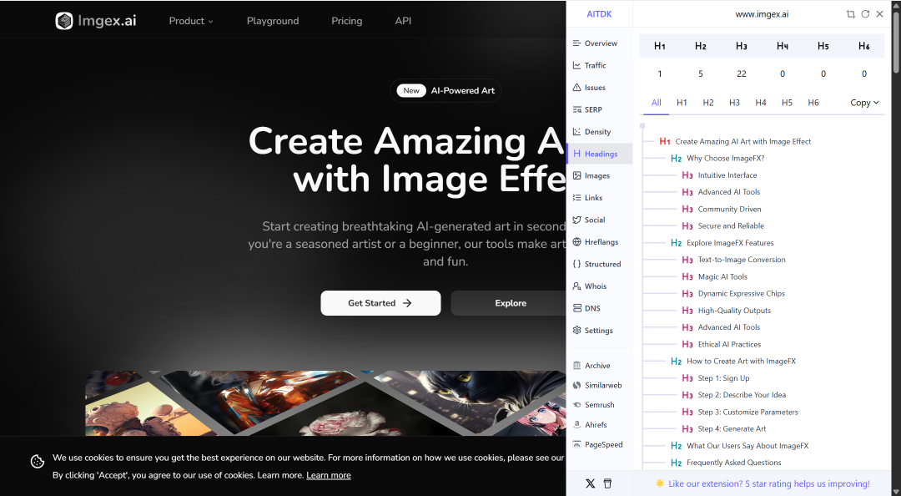
Task: Select 'High-Quality Outputs' heading row
Action: coord(727,310)
